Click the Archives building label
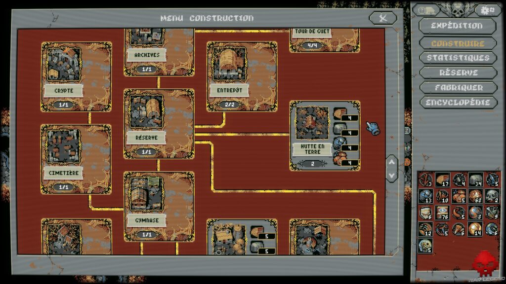506x284 pixels. pos(147,55)
